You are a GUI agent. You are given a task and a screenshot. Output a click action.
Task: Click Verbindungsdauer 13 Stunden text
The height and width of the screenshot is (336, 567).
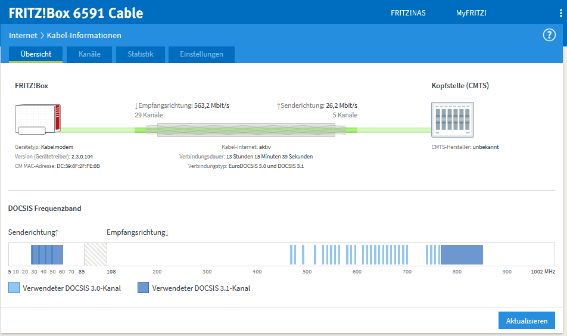tap(246, 157)
